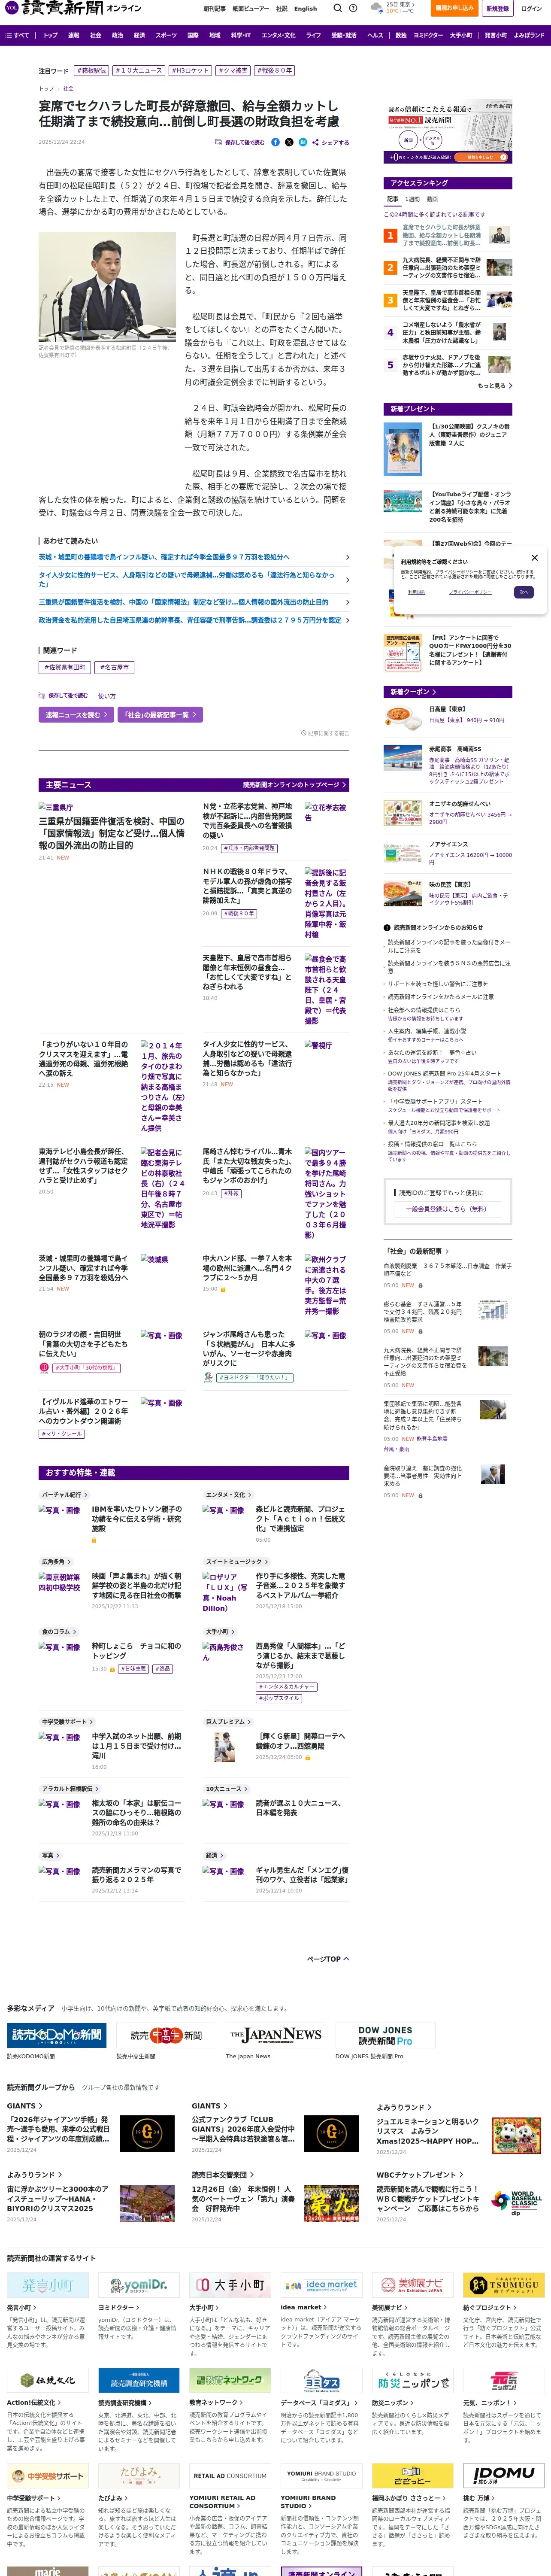Open the 使い方 link beside save
This screenshot has height=2576, width=551.
(x=106, y=695)
